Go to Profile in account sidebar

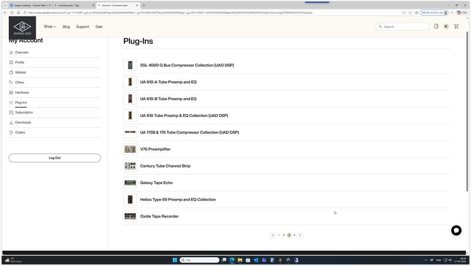(x=20, y=62)
